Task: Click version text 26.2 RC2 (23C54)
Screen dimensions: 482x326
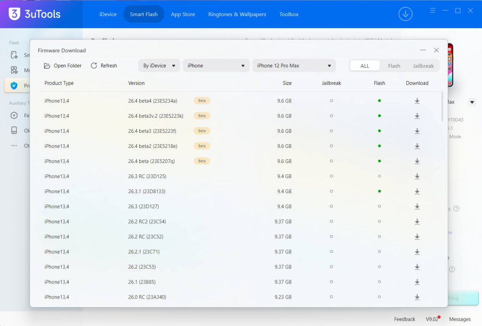Action: tap(147, 221)
